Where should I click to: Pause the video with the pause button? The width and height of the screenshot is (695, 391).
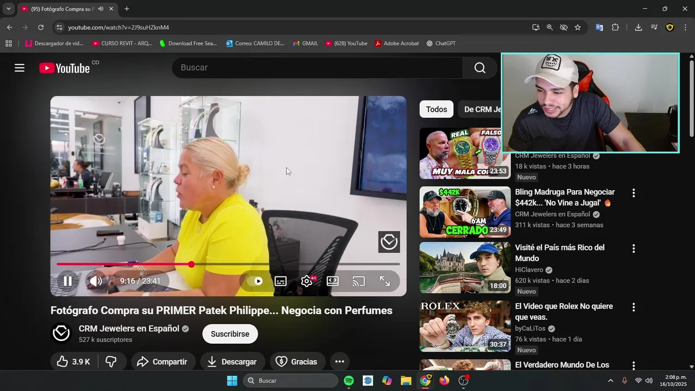68,281
